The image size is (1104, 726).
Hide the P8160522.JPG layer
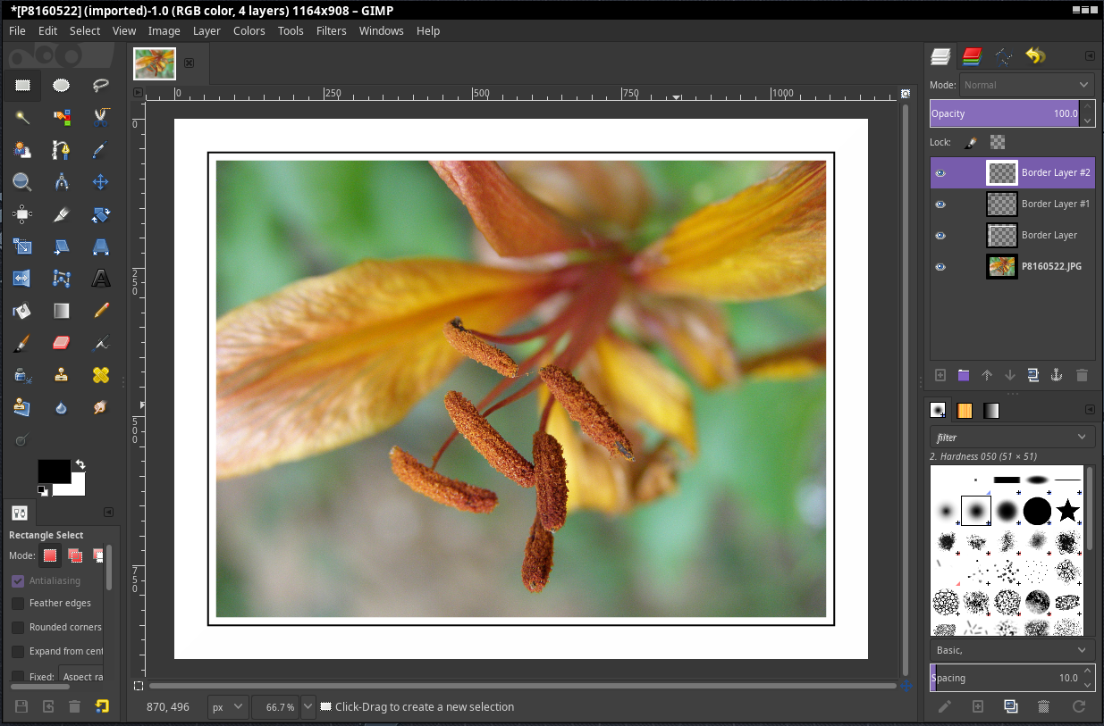[x=940, y=267]
